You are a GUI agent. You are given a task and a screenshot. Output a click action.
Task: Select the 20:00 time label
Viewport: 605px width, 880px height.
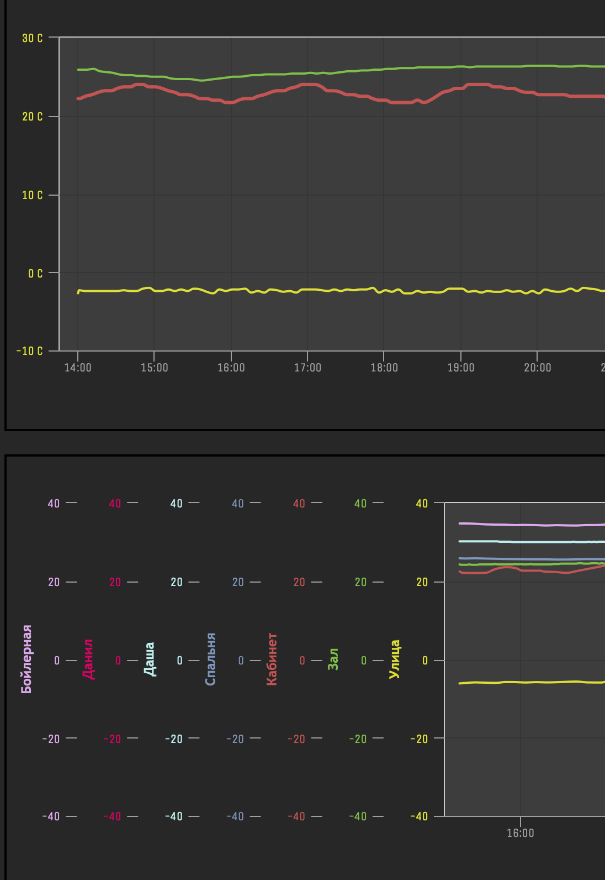click(538, 368)
